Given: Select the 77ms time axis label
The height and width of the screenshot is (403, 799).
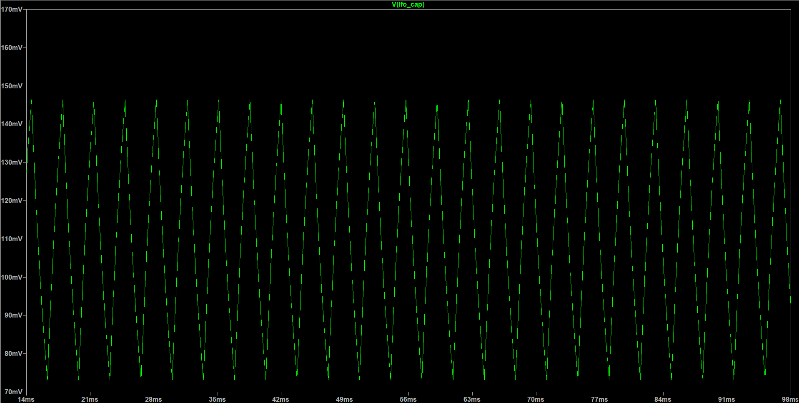Looking at the screenshot, I should tap(599, 399).
